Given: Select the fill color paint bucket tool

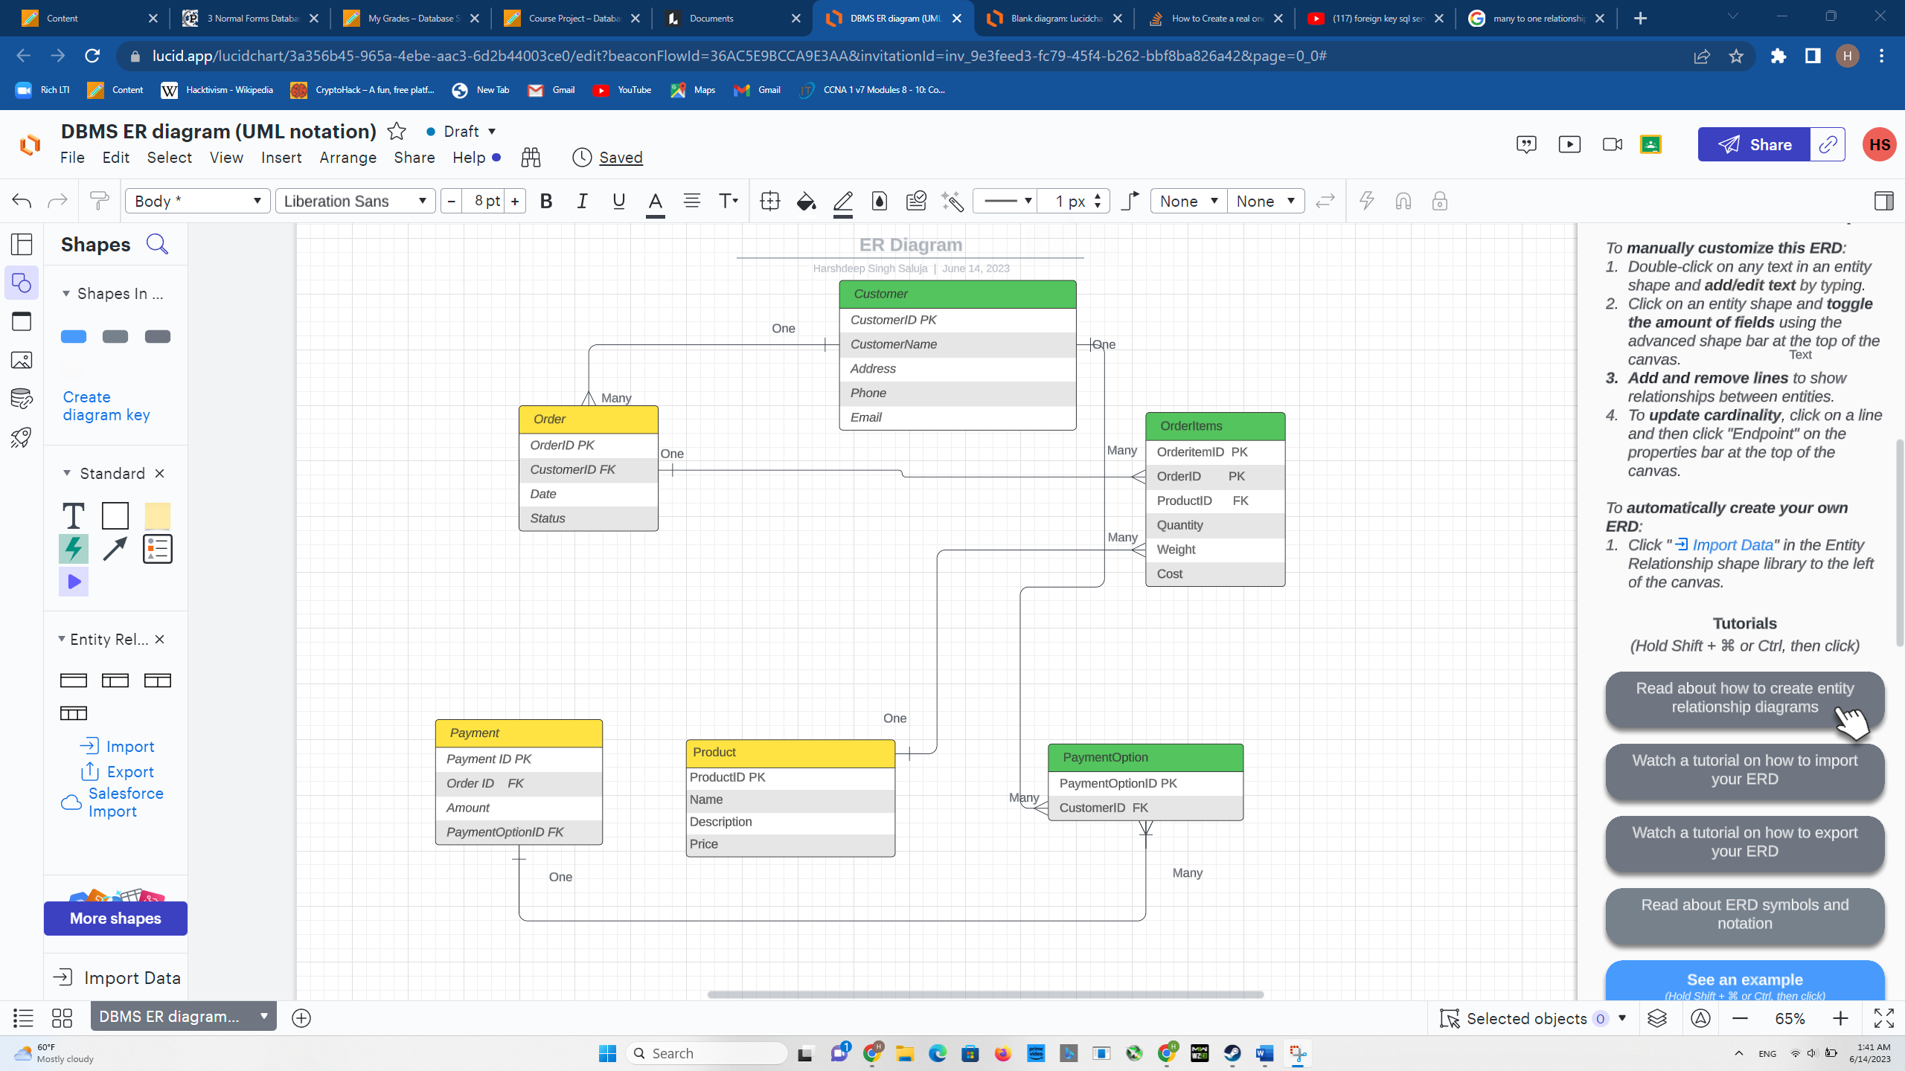Looking at the screenshot, I should pos(806,201).
